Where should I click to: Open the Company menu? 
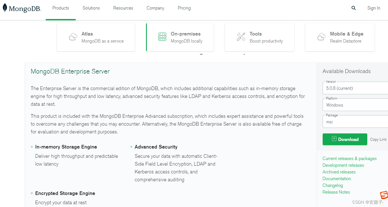click(x=155, y=8)
